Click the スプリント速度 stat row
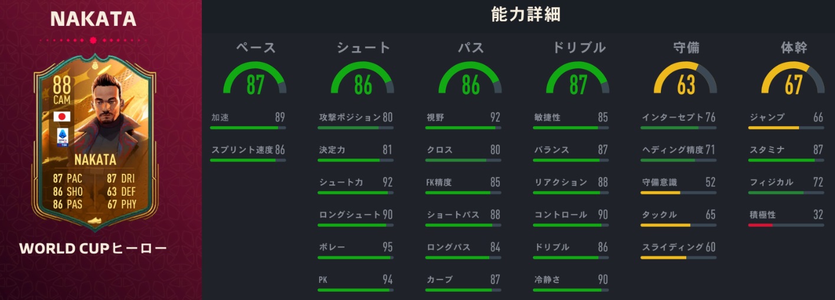835x300 pixels. [x=248, y=150]
